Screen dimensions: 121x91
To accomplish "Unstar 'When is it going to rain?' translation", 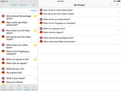I will click(x=35, y=59).
